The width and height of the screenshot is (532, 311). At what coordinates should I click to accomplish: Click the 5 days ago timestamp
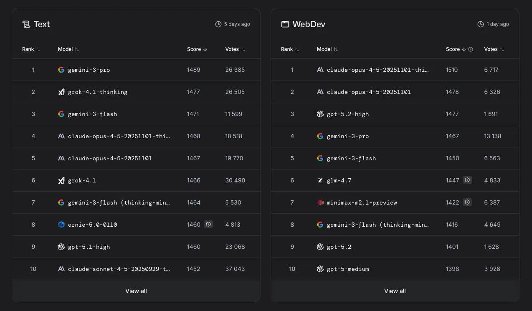237,24
